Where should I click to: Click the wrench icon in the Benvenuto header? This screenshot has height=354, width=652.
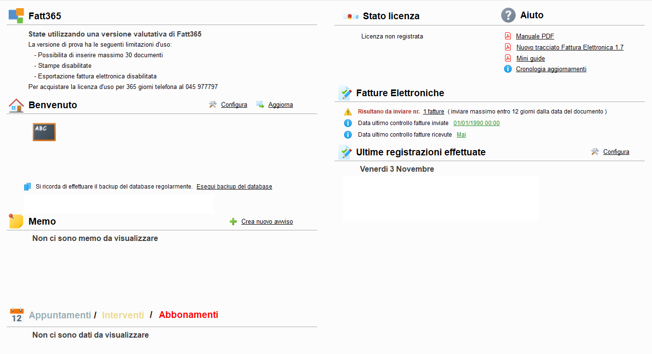(x=213, y=104)
